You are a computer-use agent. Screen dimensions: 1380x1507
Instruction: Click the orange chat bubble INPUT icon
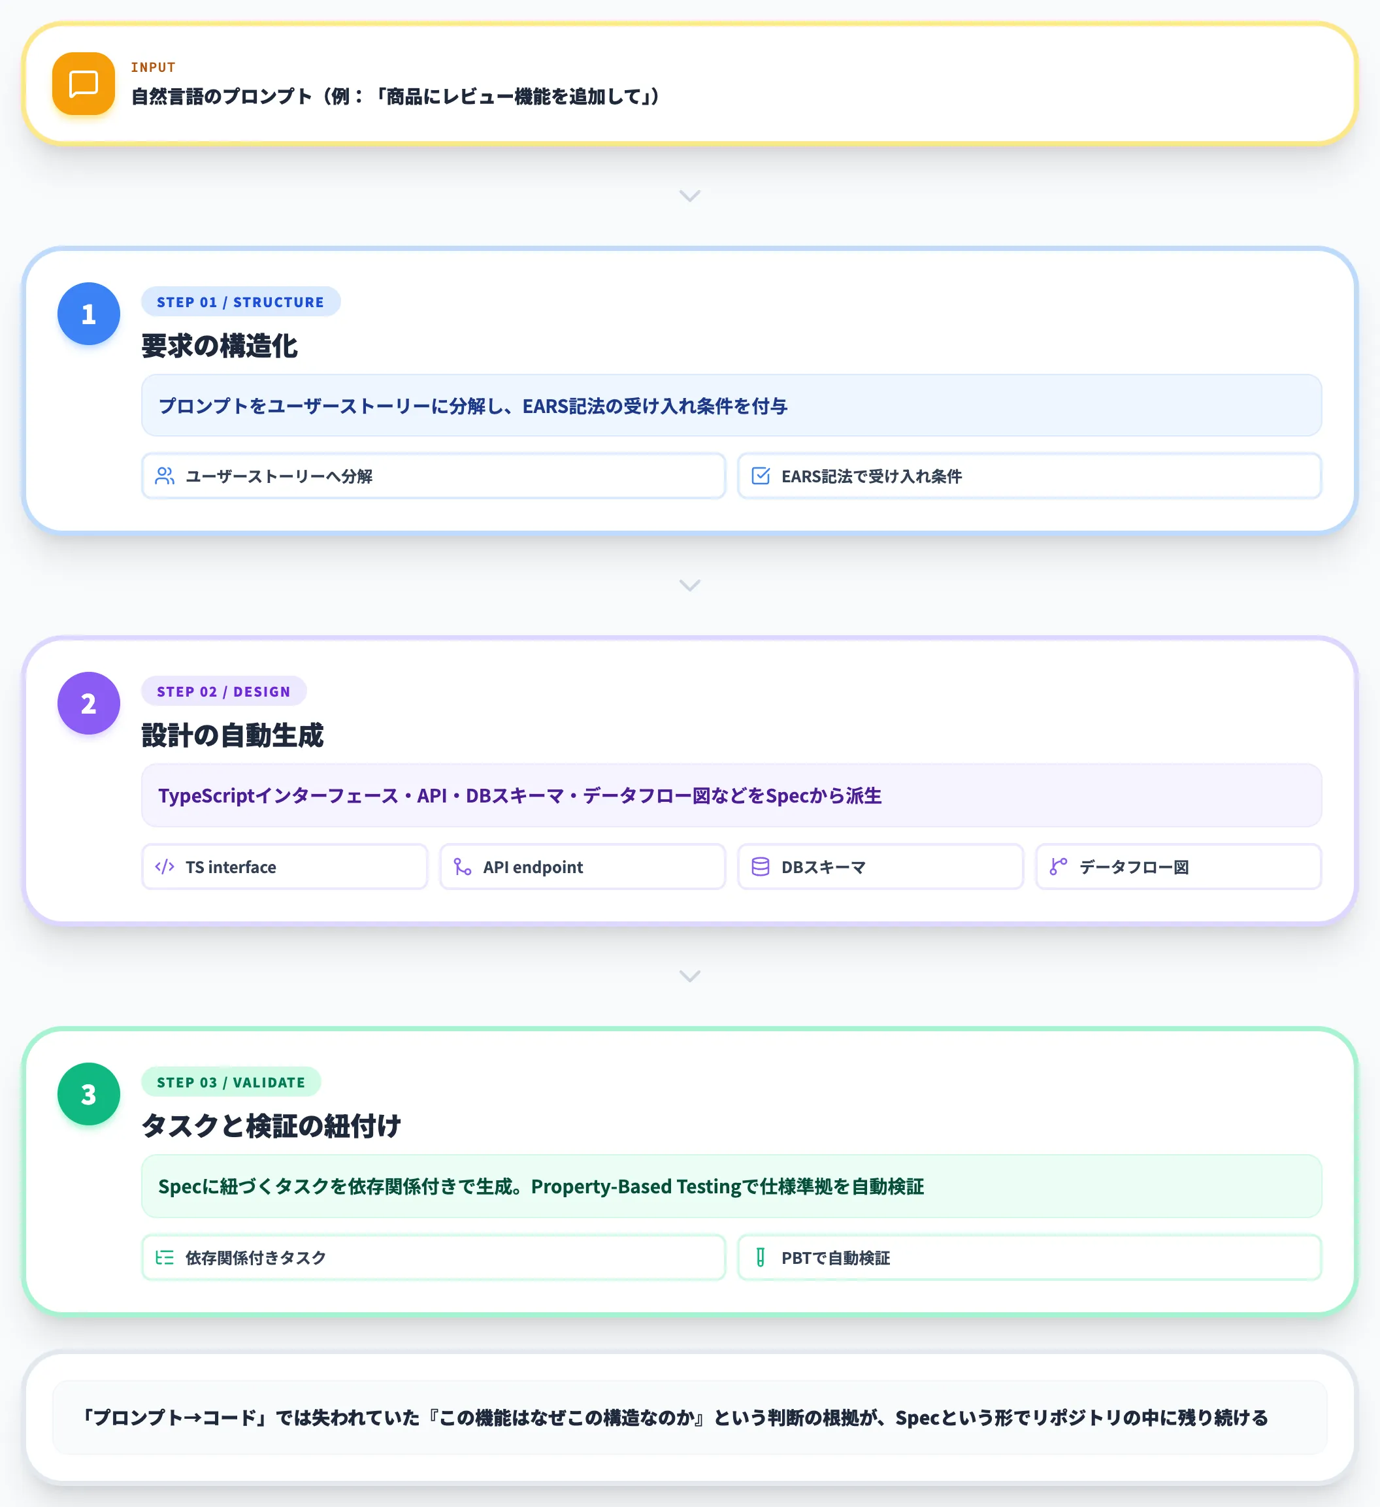83,84
